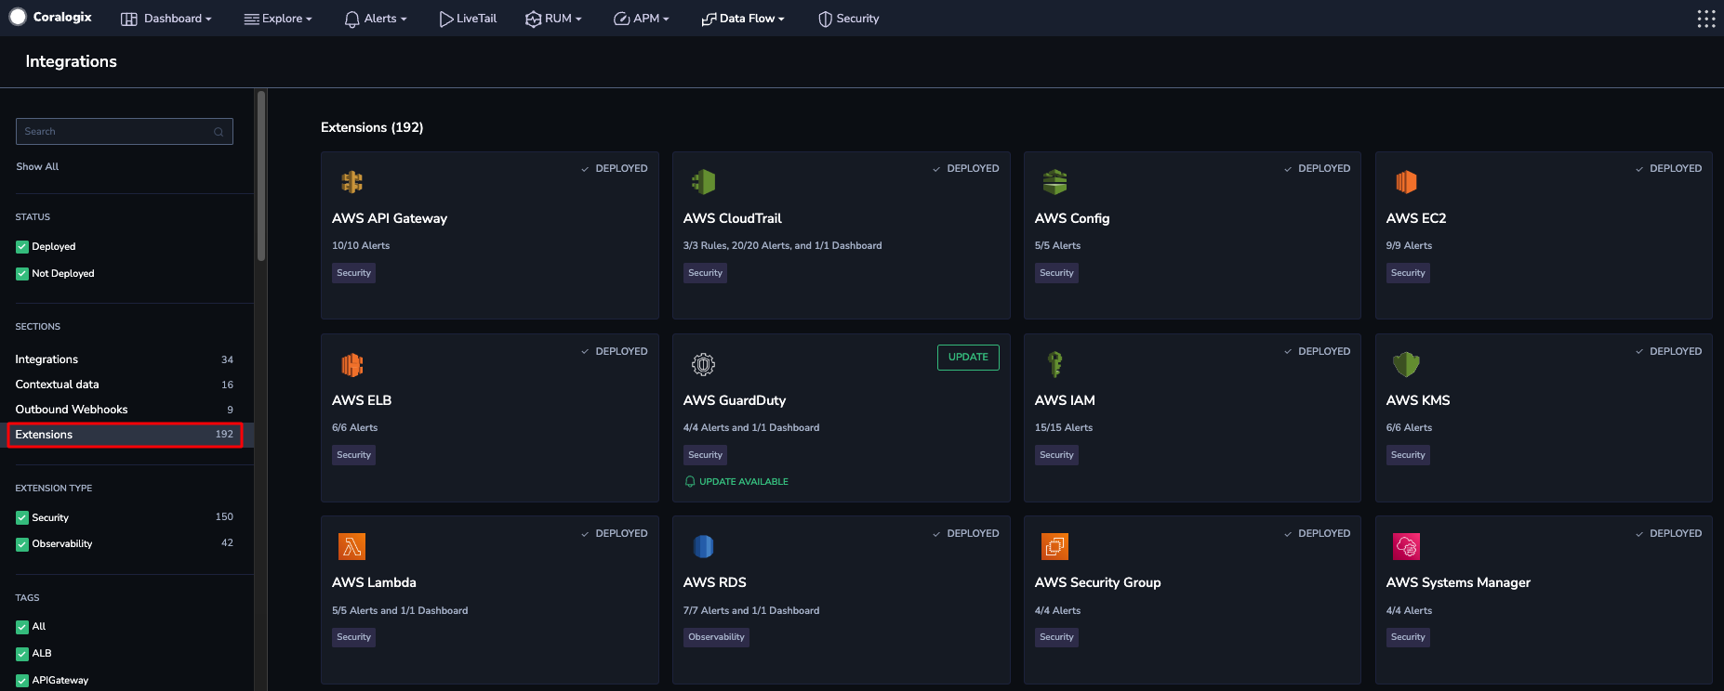Click the APM gauge icon in navbar
Screen dimensions: 1724x691
621,19
